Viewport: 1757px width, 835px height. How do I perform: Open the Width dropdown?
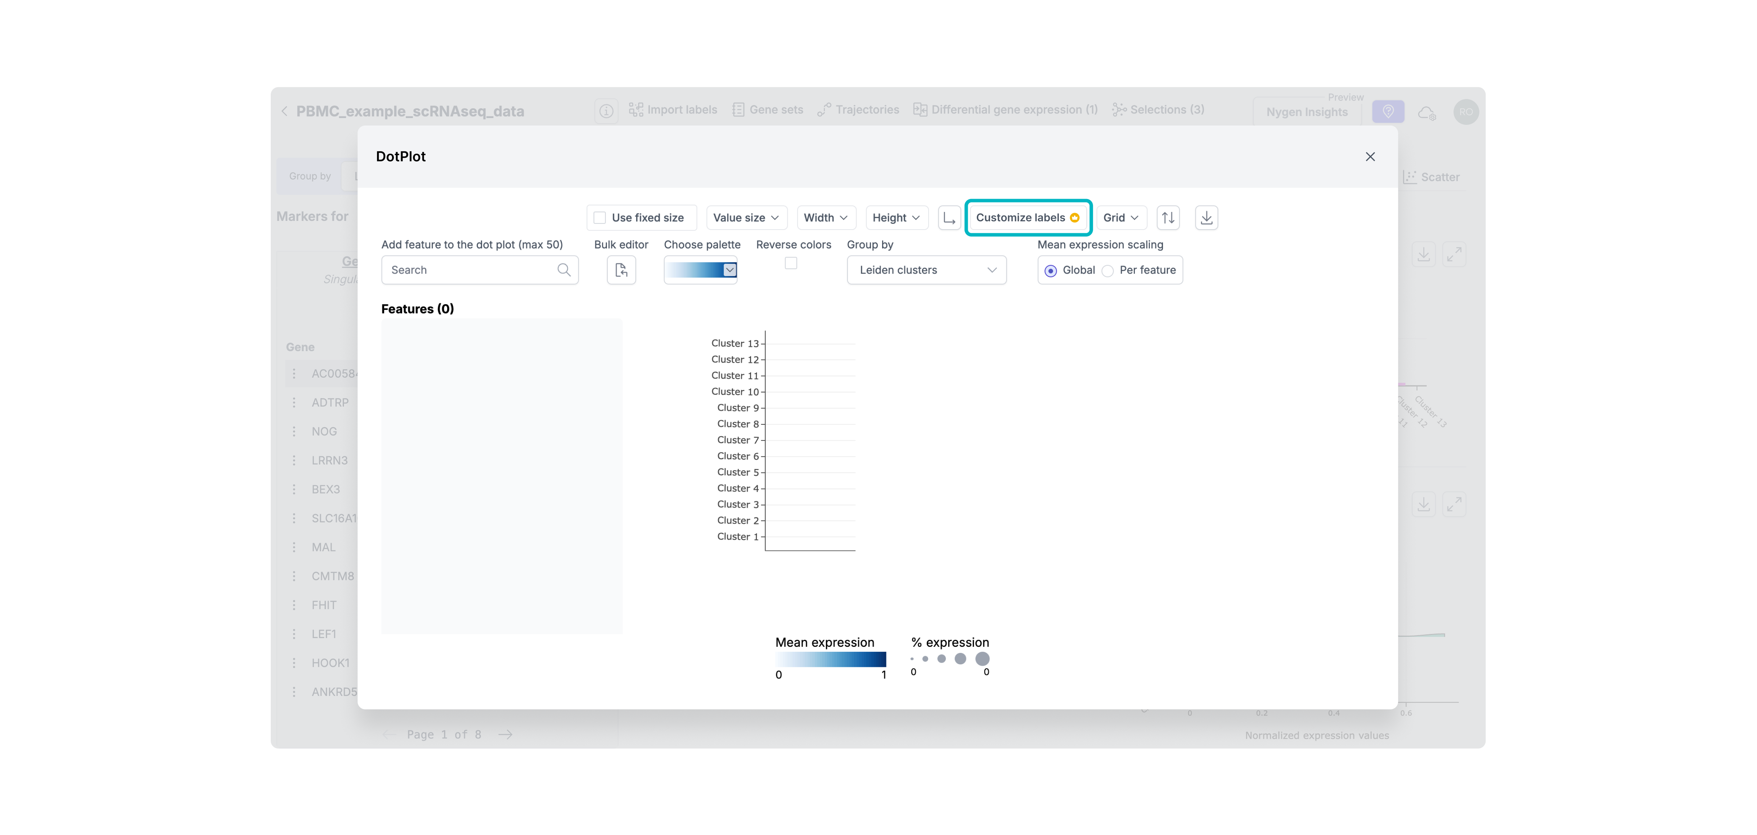tap(824, 217)
